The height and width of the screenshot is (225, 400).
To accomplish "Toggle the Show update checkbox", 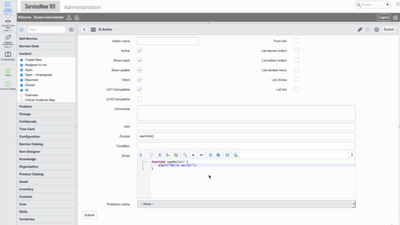I will (139, 70).
